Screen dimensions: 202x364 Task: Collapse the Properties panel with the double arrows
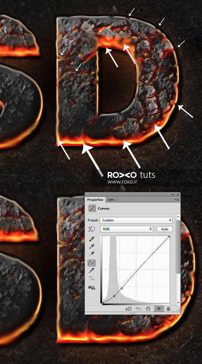pyautogui.click(x=172, y=194)
